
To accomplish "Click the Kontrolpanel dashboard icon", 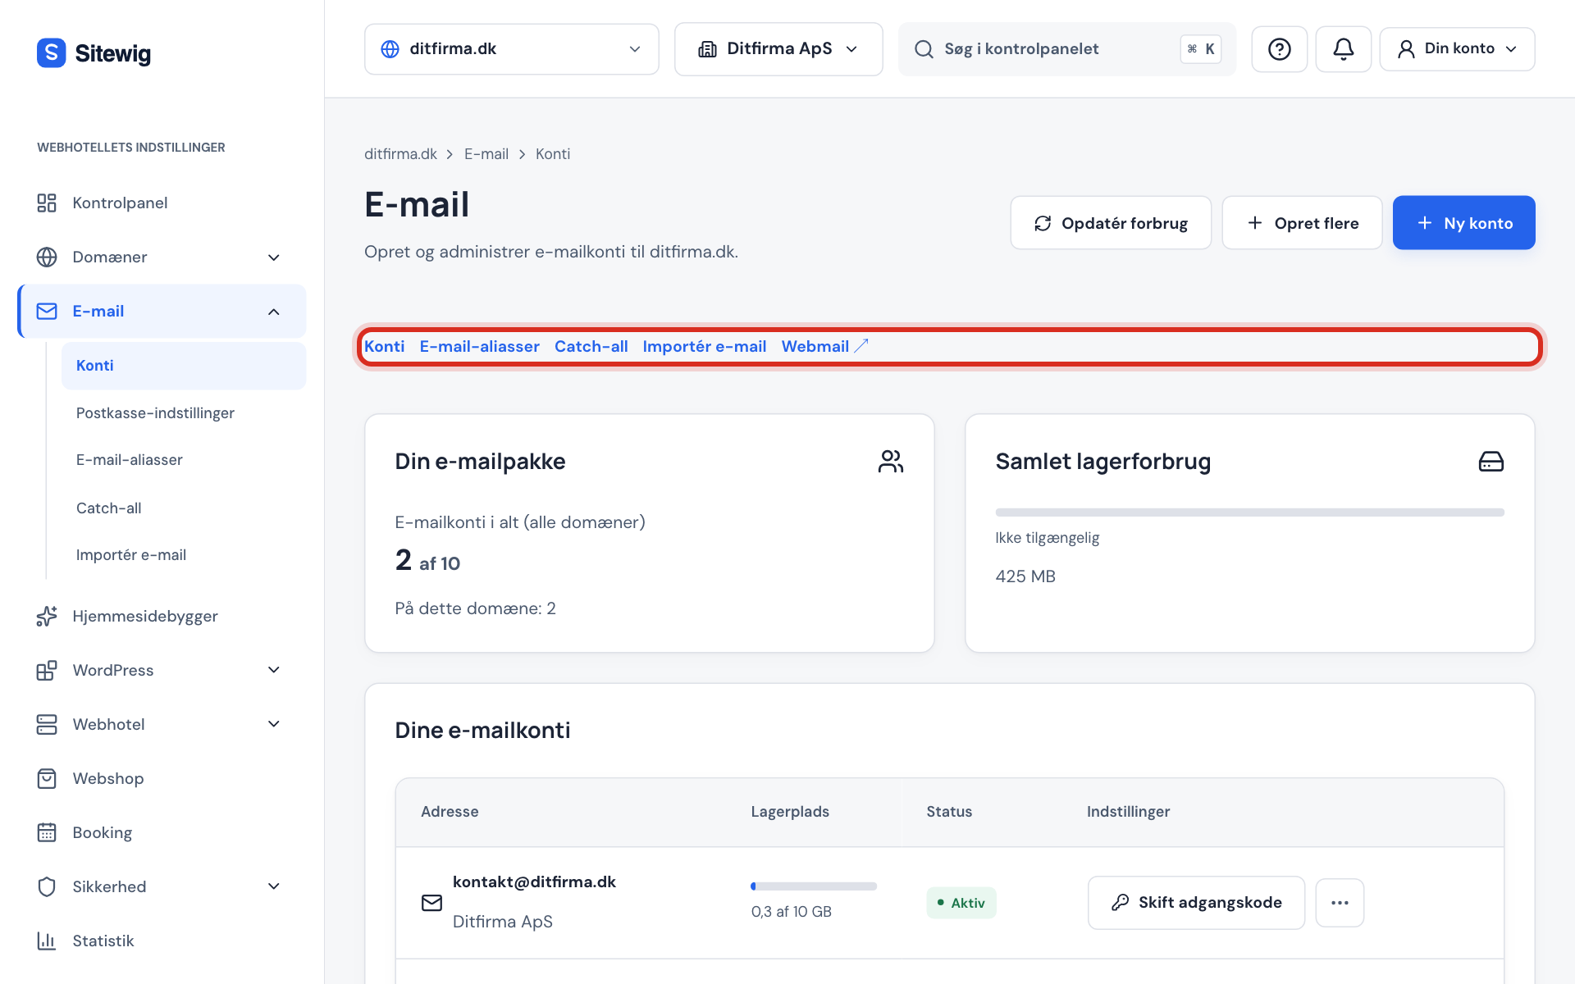I will coord(47,203).
